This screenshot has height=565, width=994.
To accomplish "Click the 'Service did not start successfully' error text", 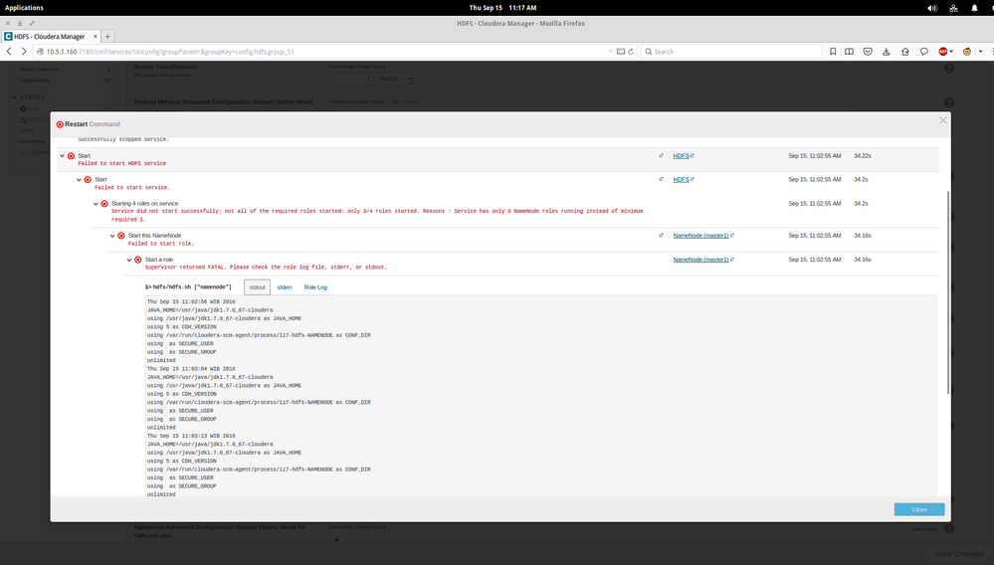I will click(377, 216).
